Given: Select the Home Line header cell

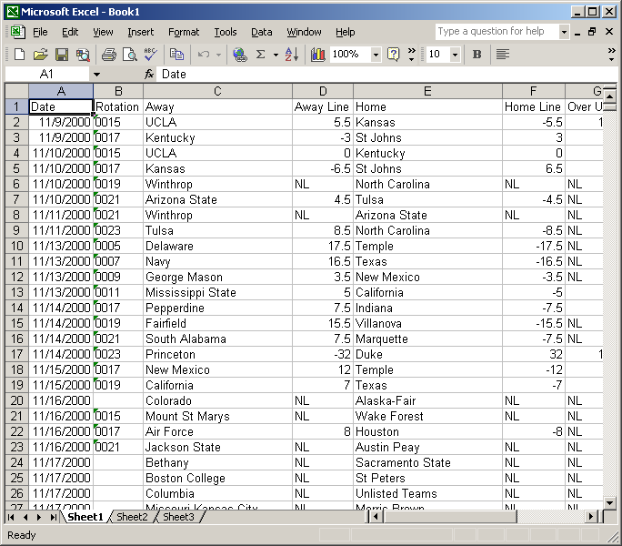Looking at the screenshot, I should [534, 106].
